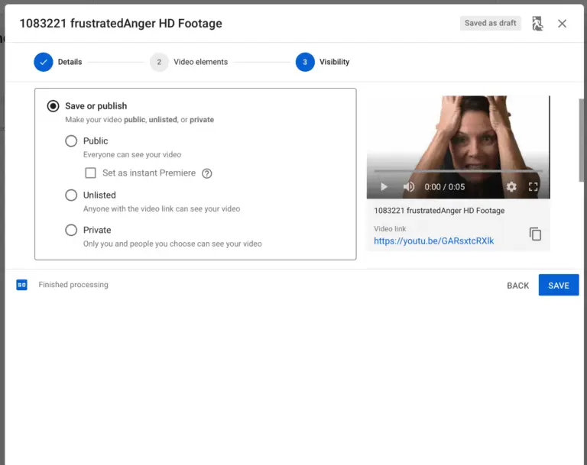Enter fullscreen in video preview
The height and width of the screenshot is (465, 587).
click(533, 187)
